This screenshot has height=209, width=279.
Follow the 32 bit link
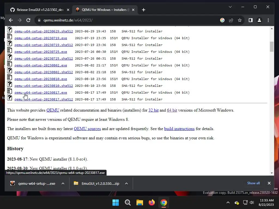[153, 110]
